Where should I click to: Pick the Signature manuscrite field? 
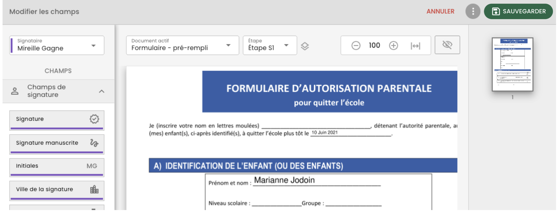coord(57,144)
